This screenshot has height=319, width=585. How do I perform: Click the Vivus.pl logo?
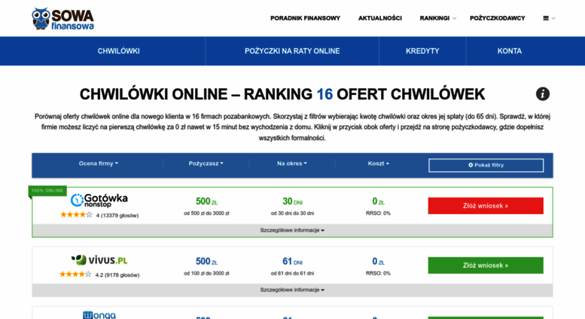pos(99,259)
